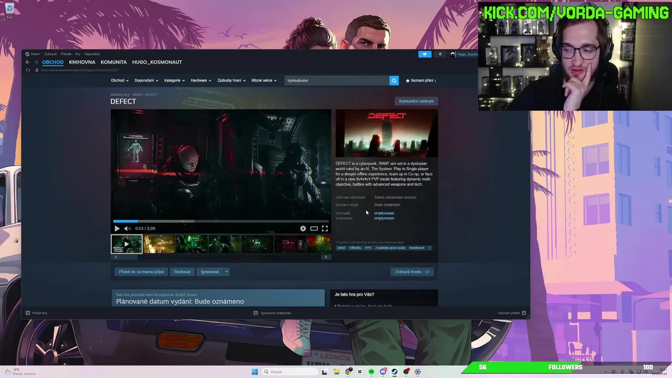672x378 pixels.
Task: Open the Nápověda menu
Action: (92, 54)
